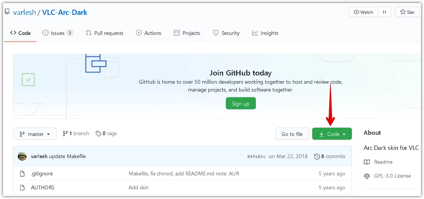Click the tag icon beside 0 tags
The height and width of the screenshot is (199, 424).
pyautogui.click(x=98, y=134)
